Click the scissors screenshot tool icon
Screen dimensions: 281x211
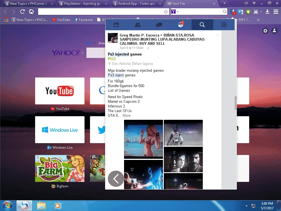pos(256,12)
